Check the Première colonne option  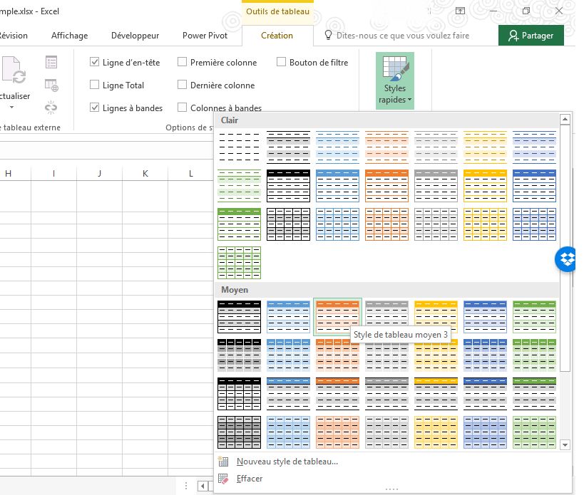[x=182, y=62]
